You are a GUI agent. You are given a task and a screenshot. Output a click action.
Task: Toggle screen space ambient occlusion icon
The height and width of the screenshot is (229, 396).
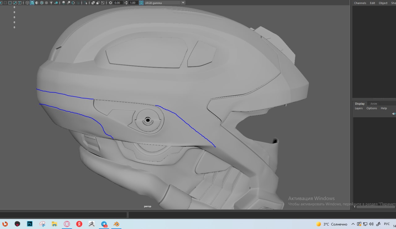coord(63,3)
